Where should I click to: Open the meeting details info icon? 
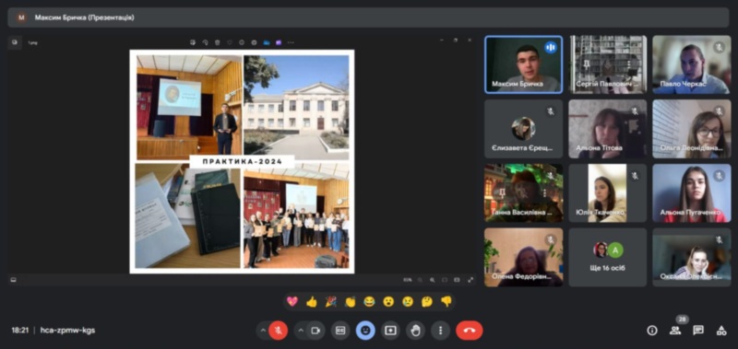pyautogui.click(x=652, y=331)
